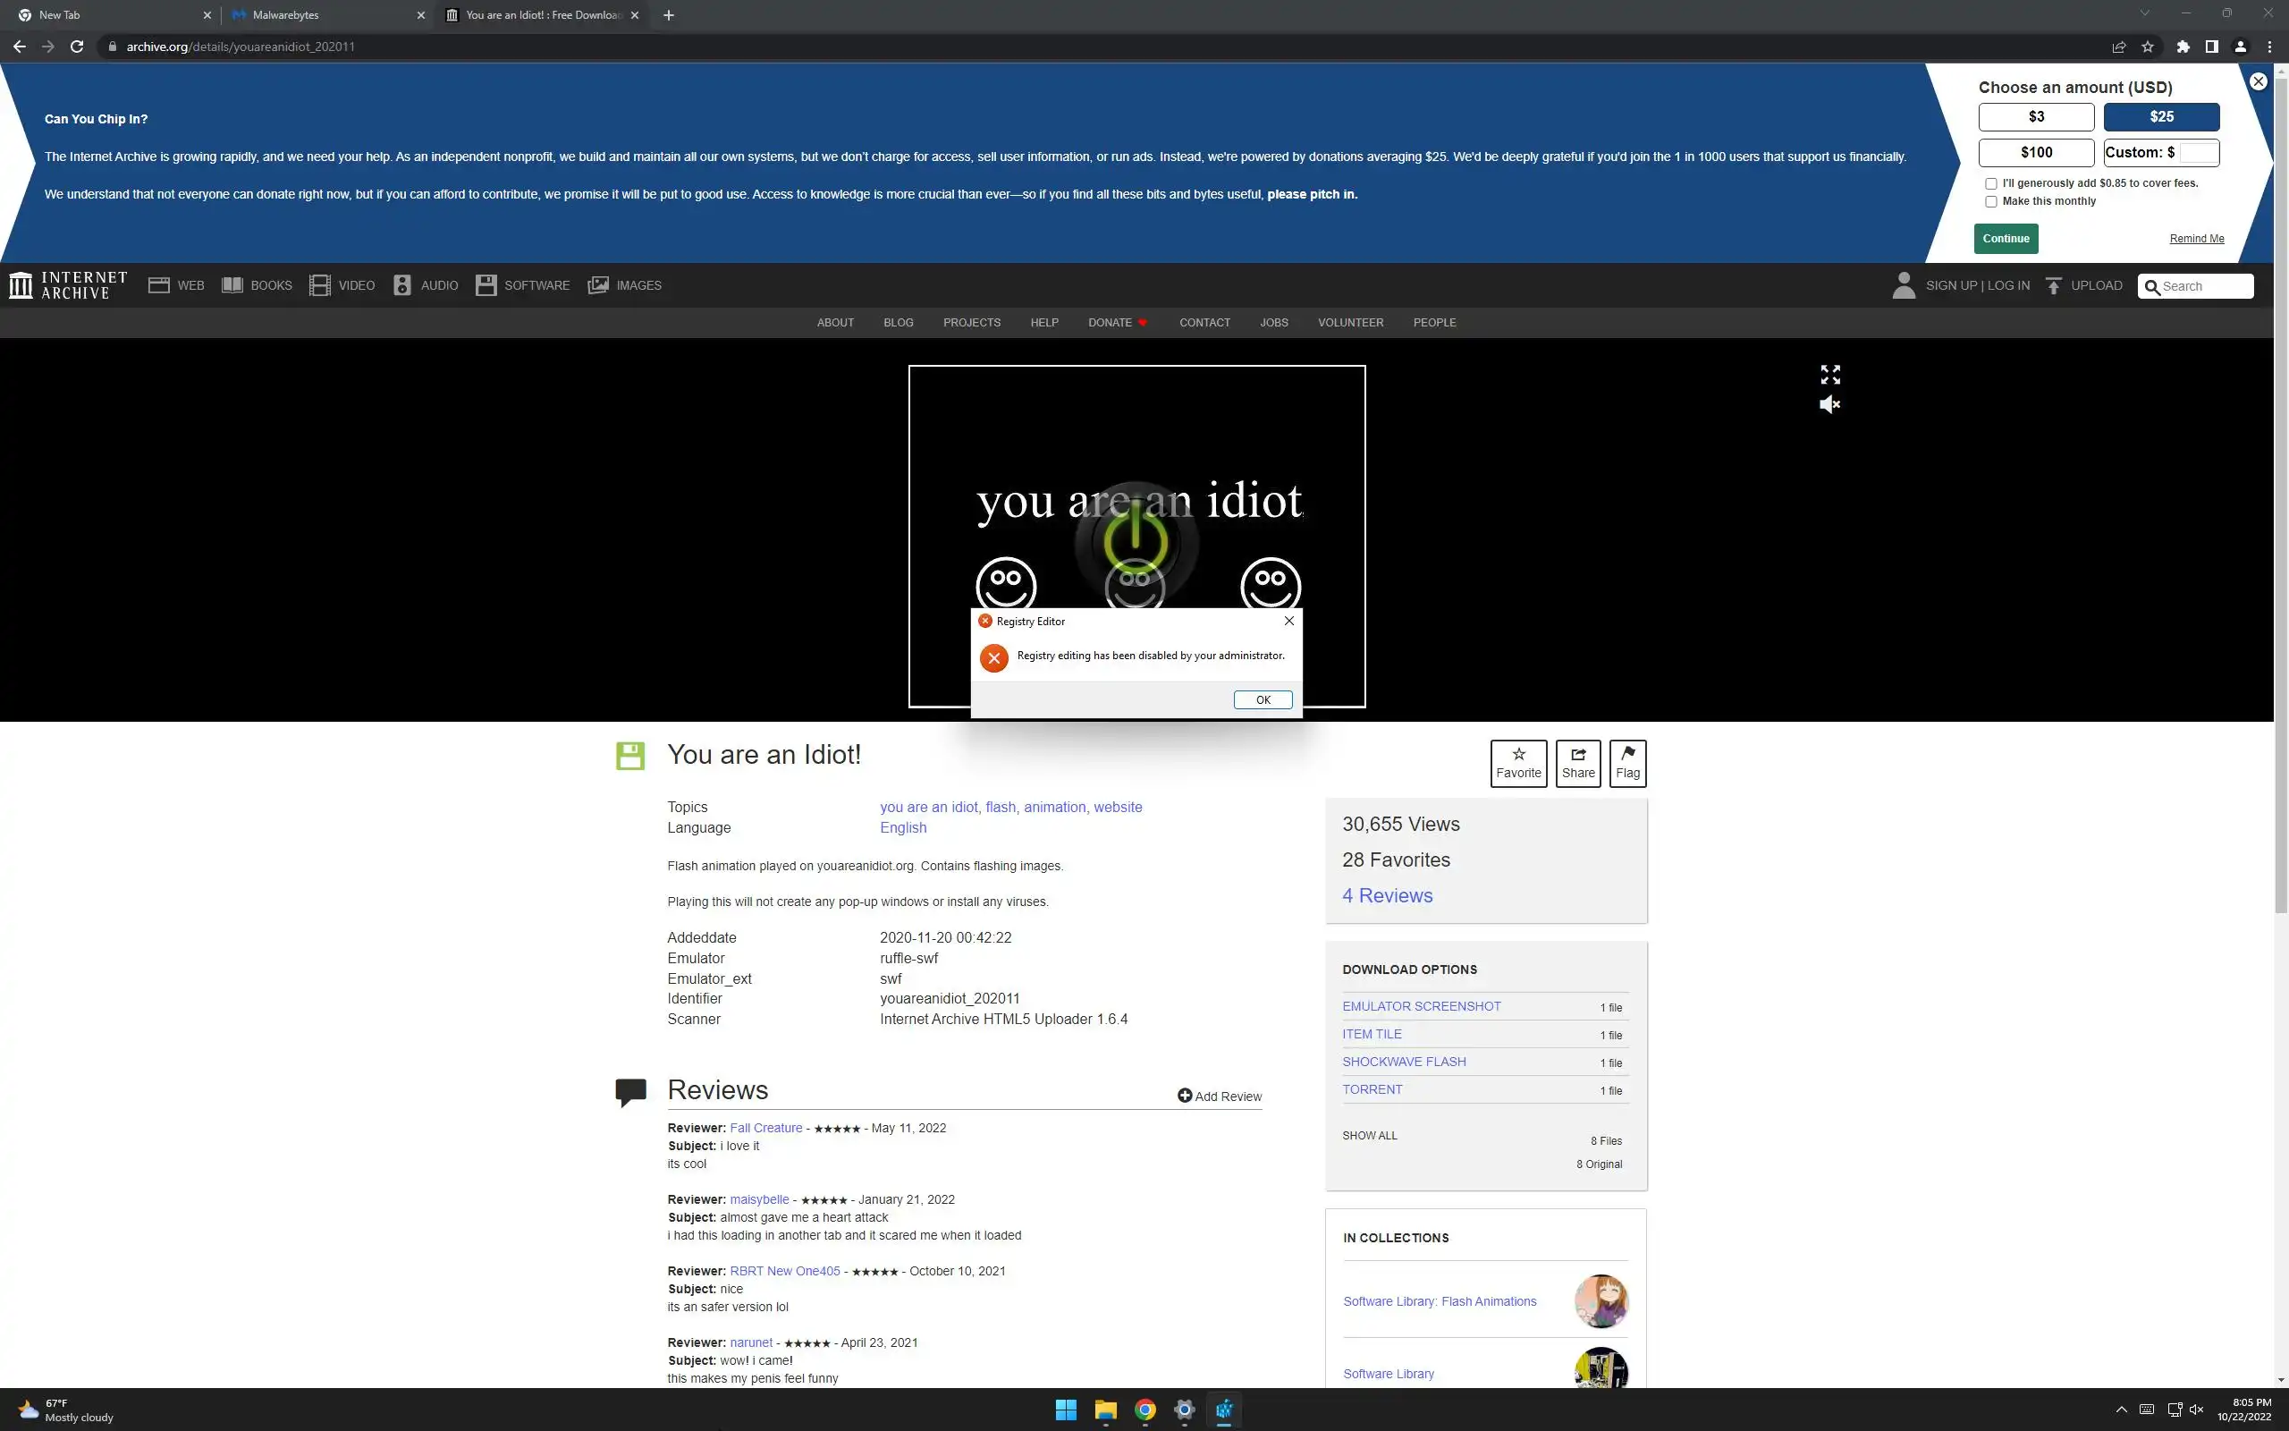Flag this item with the flag icon
Screen dimensions: 2289x1431
pos(1627,763)
